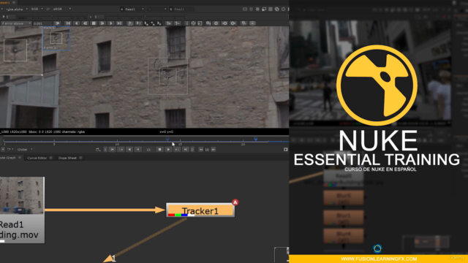Click the stop button in timeline playback controls
468x263 pixels.
pyautogui.click(x=159, y=149)
